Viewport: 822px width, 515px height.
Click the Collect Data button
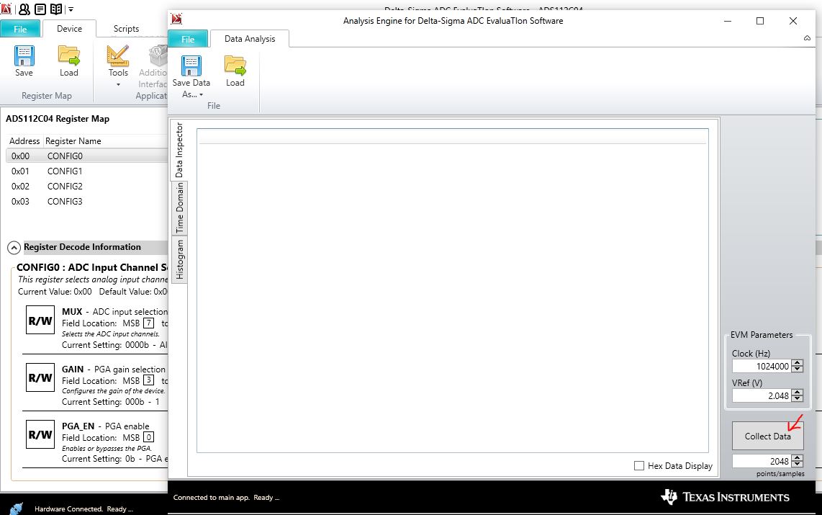point(767,436)
